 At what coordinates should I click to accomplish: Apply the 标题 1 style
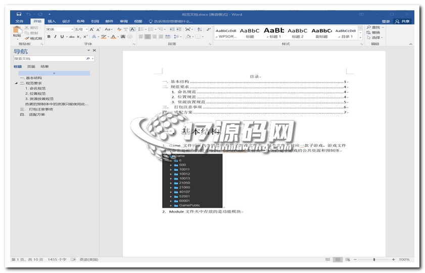tap(274, 33)
